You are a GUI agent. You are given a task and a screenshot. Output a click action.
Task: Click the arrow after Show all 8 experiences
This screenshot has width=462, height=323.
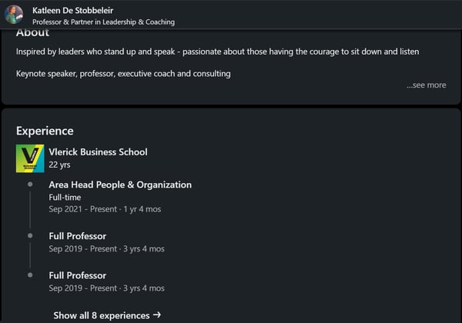[157, 315]
